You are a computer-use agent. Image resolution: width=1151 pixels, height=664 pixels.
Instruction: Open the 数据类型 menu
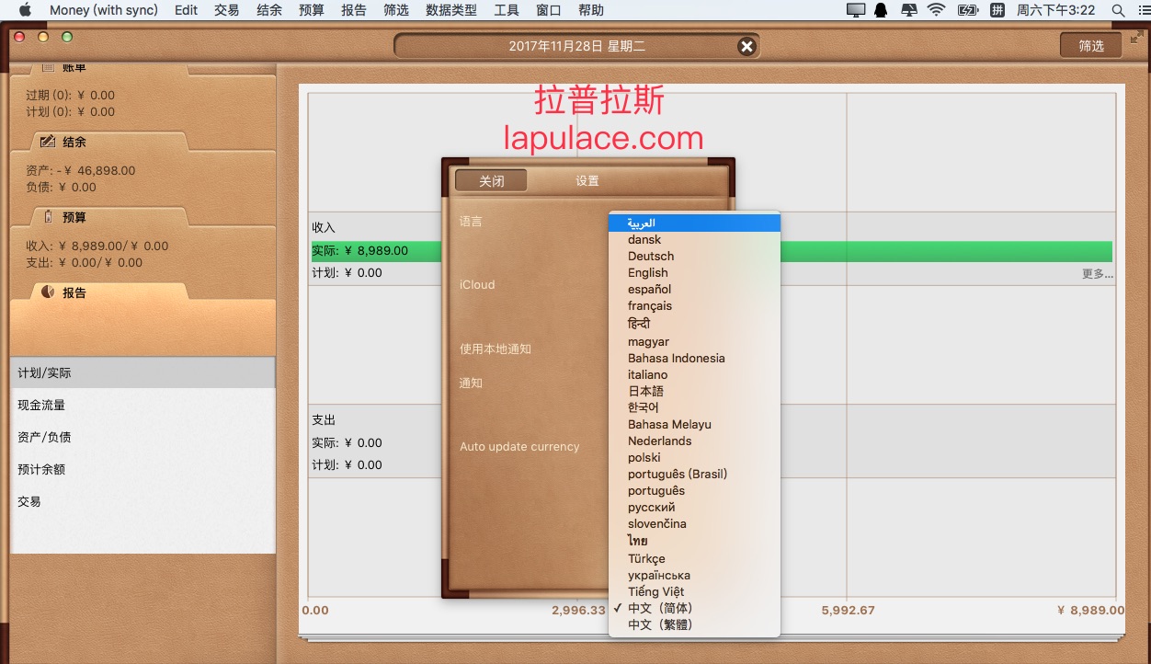click(451, 10)
